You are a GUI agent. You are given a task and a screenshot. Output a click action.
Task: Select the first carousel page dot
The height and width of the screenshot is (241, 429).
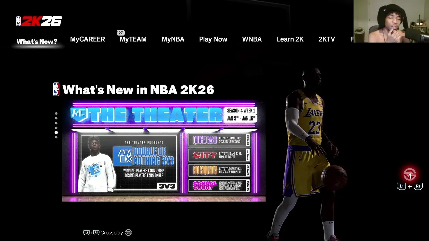pyautogui.click(x=56, y=113)
